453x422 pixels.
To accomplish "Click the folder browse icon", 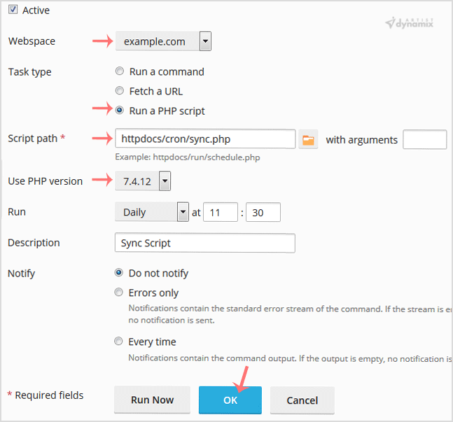I will coord(308,139).
